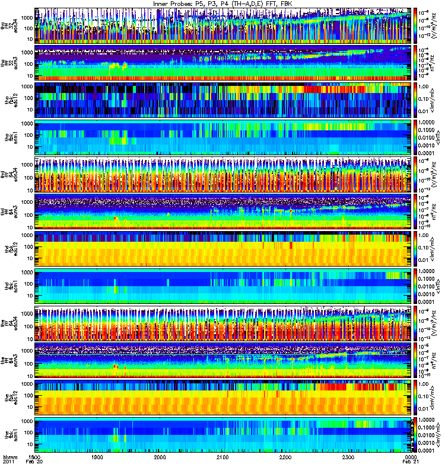Screen dimensions: 445x474
Task: Select the tha fbk scm1 filter bank panel
Action: (223, 137)
